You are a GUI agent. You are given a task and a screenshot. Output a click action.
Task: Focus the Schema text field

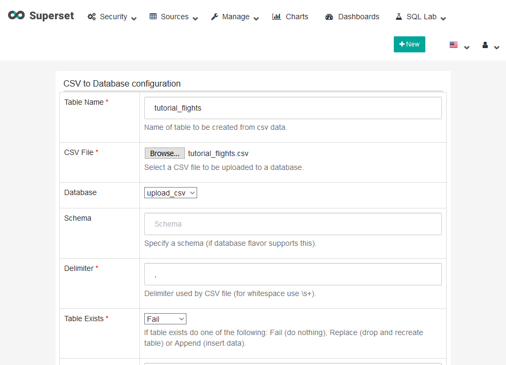[293, 224]
